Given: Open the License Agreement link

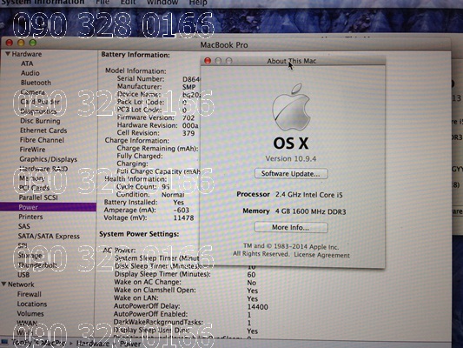Looking at the screenshot, I should click(x=321, y=255).
